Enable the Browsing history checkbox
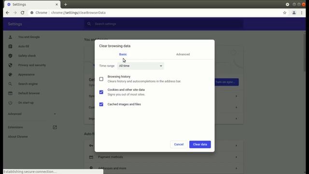Screen dimensions: 309x174 coord(101,79)
